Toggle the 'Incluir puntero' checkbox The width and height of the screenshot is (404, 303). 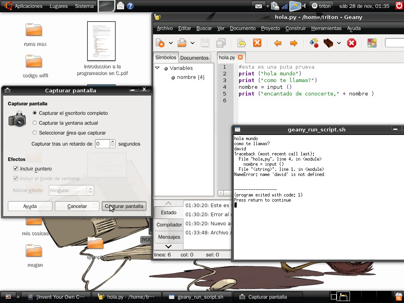point(16,169)
